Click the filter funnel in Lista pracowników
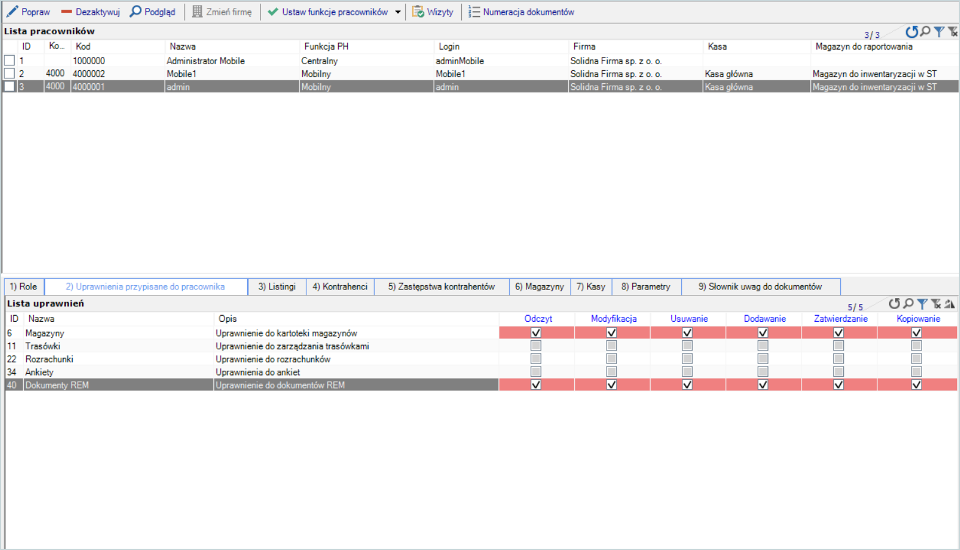Viewport: 960px width, 550px height. point(939,32)
